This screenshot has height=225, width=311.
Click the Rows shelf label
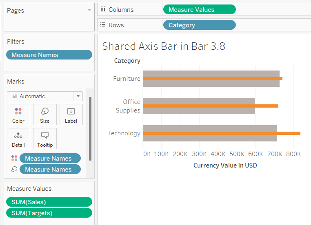click(x=116, y=25)
